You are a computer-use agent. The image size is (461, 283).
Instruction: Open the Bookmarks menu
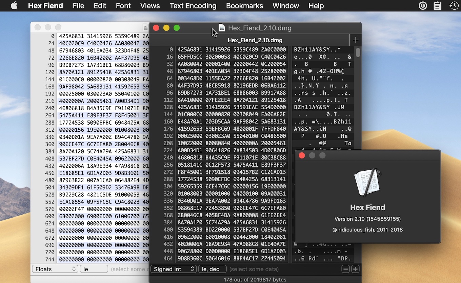[244, 6]
